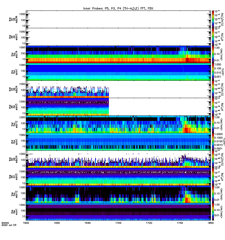Select the "thd fbk edc12" axis label
The width and height of the screenshot is (225, 240).
pyautogui.click(x=14, y=124)
